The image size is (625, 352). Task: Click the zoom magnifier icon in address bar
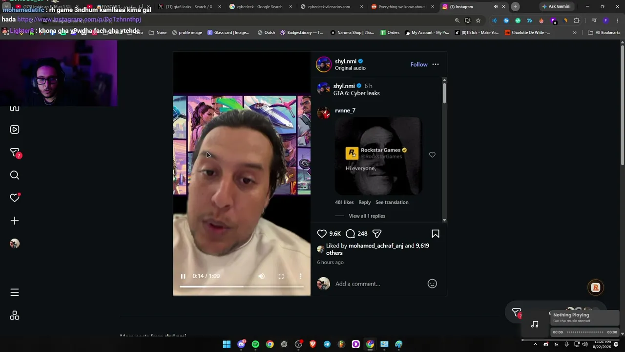coord(457,21)
